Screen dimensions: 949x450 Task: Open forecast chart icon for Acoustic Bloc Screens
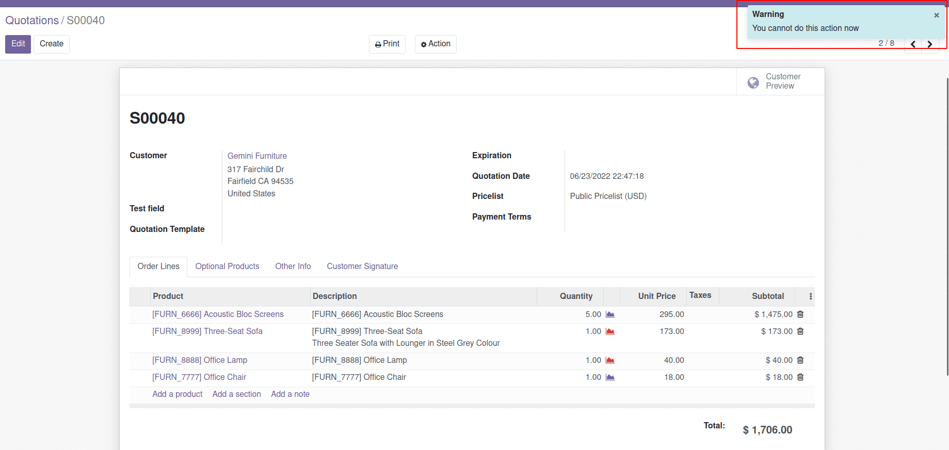pos(610,314)
